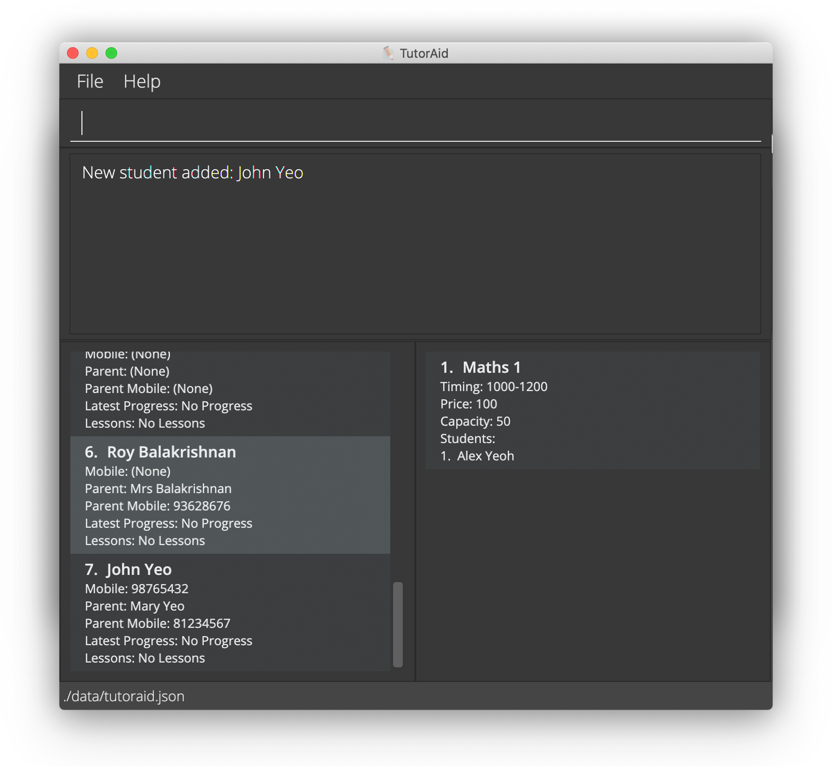This screenshot has width=832, height=773.
Task: Click the Maths 1 Capacity: 50 line
Action: click(475, 421)
